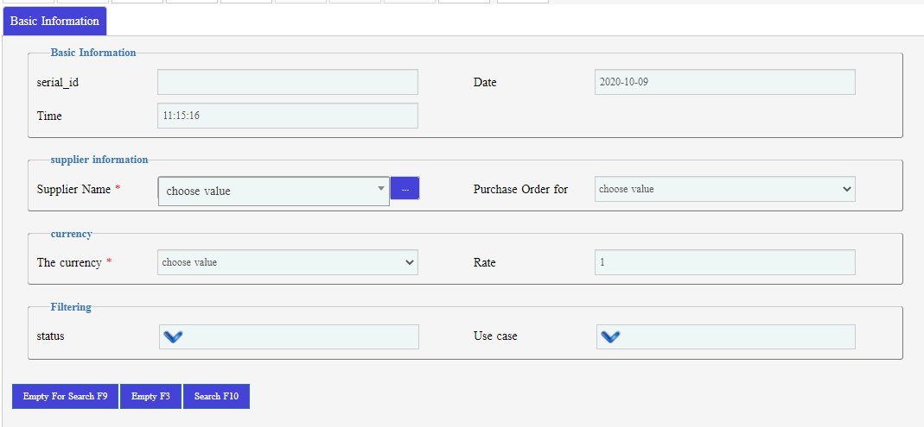Click the ellipsis button beside Supplier Name
The width and height of the screenshot is (924, 427).
pyautogui.click(x=405, y=189)
